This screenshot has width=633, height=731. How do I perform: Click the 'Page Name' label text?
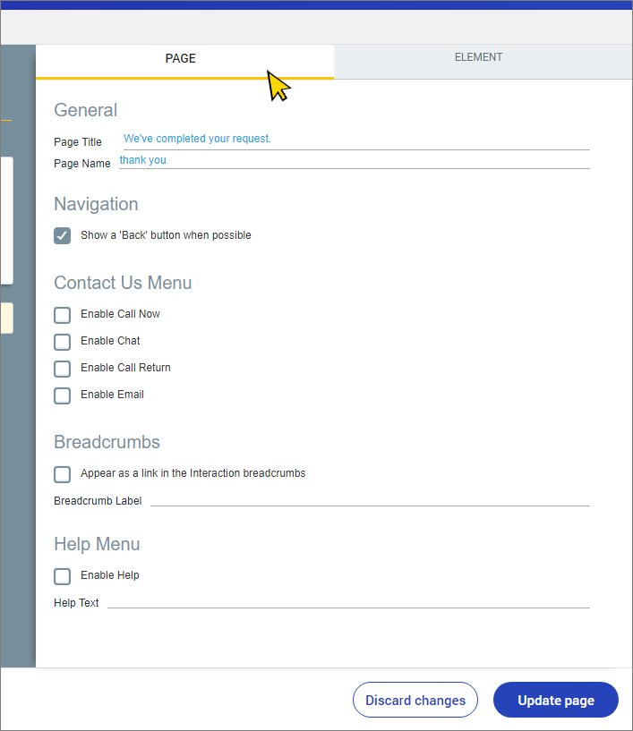point(82,164)
